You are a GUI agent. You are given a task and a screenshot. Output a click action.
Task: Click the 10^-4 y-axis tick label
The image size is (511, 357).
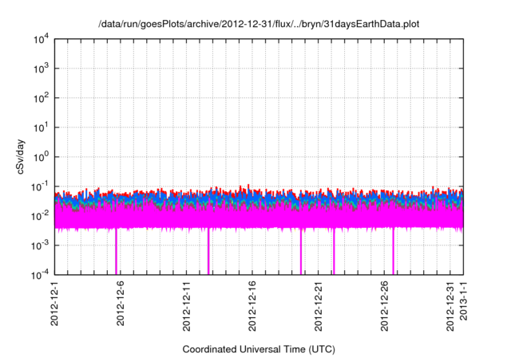[41, 276]
